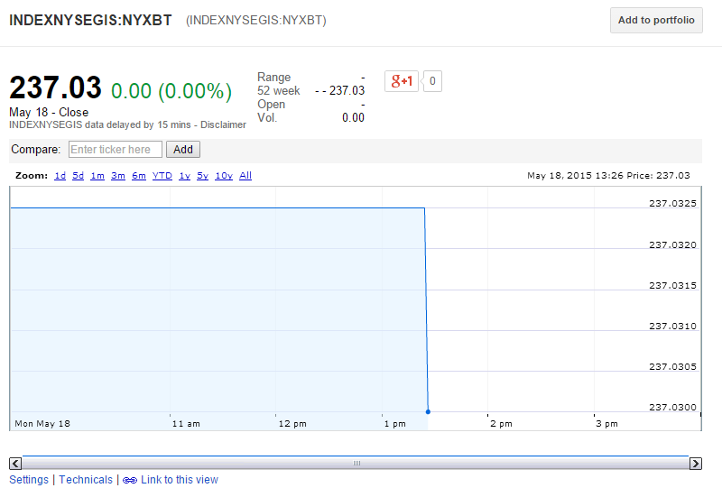Click the scrollbar right arrow

click(x=695, y=464)
